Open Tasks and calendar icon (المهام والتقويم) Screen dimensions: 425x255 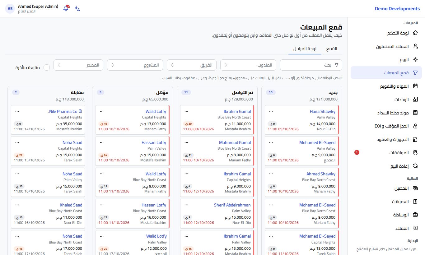415,86
